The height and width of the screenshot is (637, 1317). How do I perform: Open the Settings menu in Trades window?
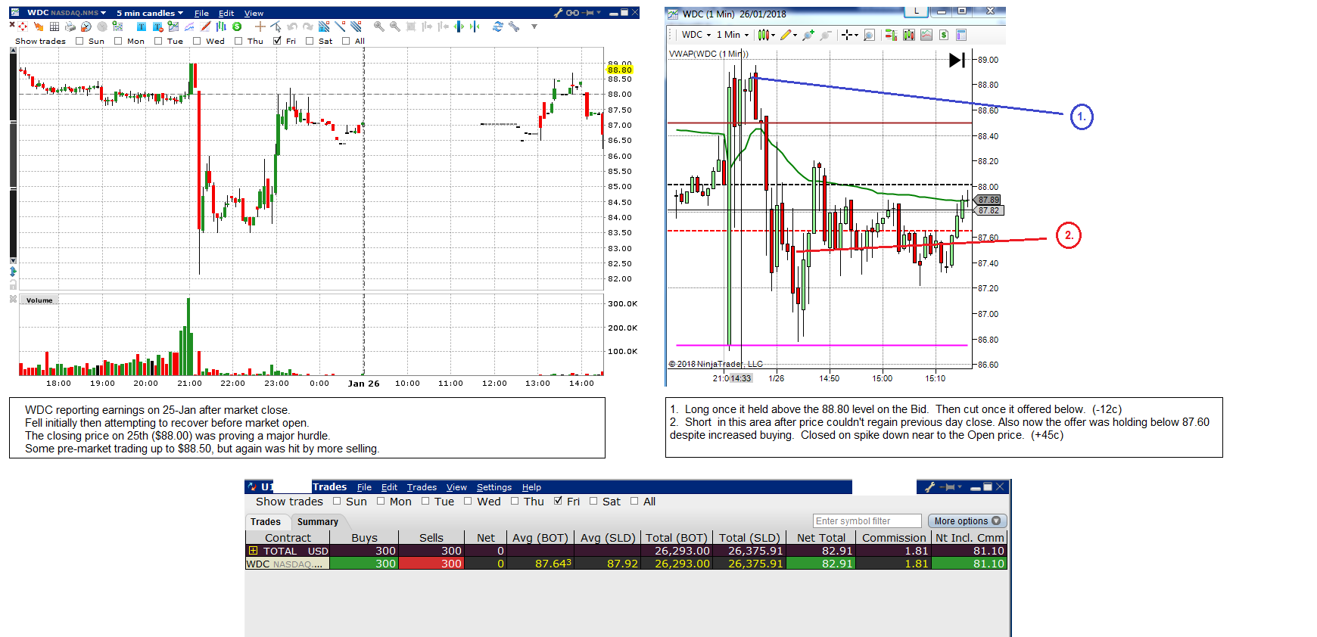494,487
